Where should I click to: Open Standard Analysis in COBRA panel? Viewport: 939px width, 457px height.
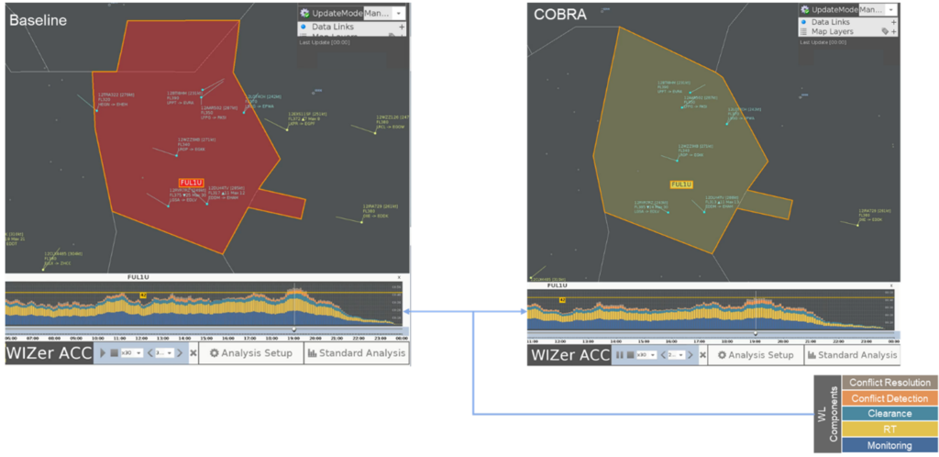click(852, 354)
